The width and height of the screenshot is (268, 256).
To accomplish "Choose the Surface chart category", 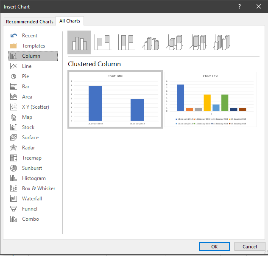I will tap(33, 138).
